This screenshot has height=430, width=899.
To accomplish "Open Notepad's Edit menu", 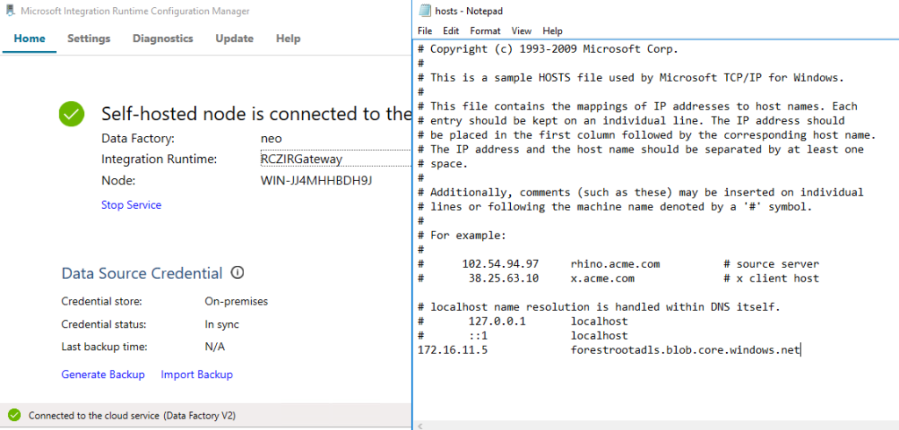I will click(x=450, y=31).
